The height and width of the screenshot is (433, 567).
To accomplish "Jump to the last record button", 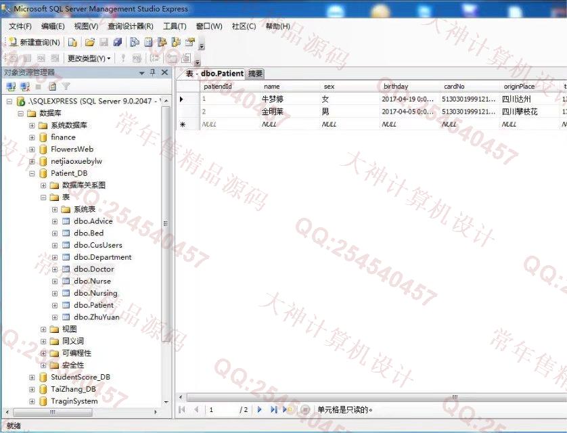I will point(274,409).
